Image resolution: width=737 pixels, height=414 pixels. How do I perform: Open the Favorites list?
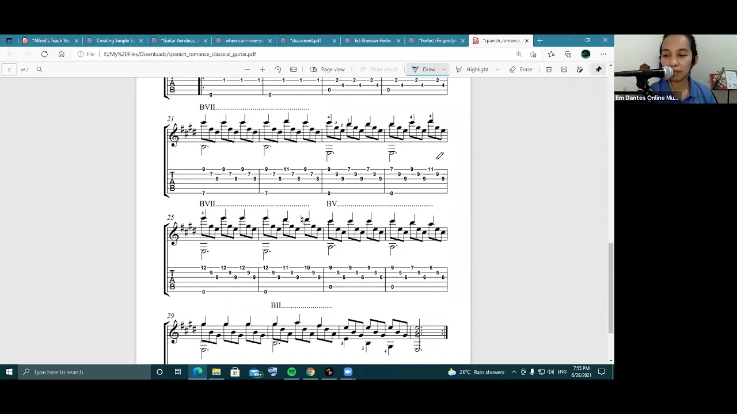(551, 54)
